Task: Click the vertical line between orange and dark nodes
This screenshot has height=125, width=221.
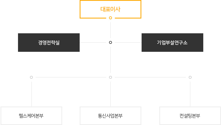Action: (111, 30)
